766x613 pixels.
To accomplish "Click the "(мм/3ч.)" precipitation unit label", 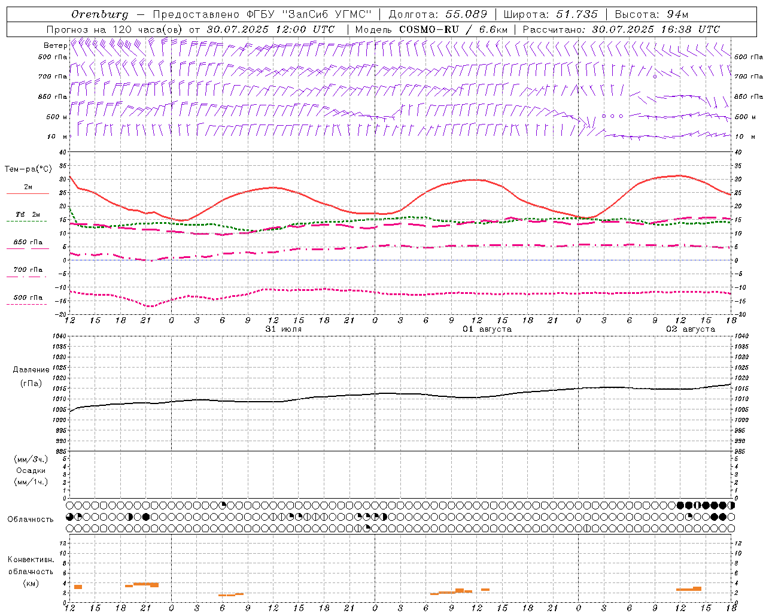I will click(x=31, y=459).
